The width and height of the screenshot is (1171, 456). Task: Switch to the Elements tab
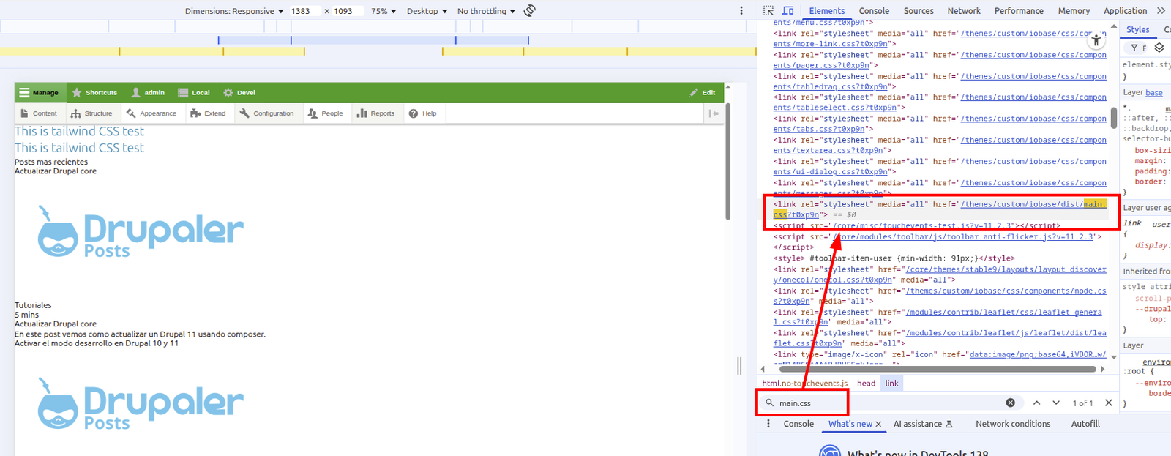tap(826, 11)
